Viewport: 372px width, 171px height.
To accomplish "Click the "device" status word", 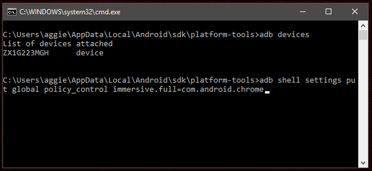I will coord(90,53).
